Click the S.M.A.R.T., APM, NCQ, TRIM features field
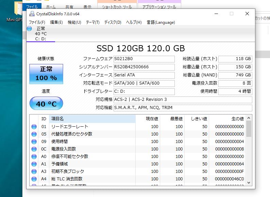 point(183,108)
